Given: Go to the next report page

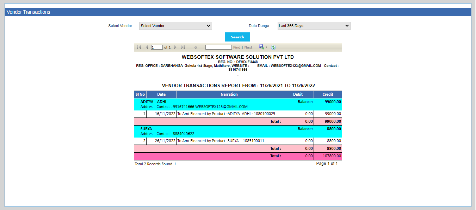Looking at the screenshot, I should (x=175, y=47).
